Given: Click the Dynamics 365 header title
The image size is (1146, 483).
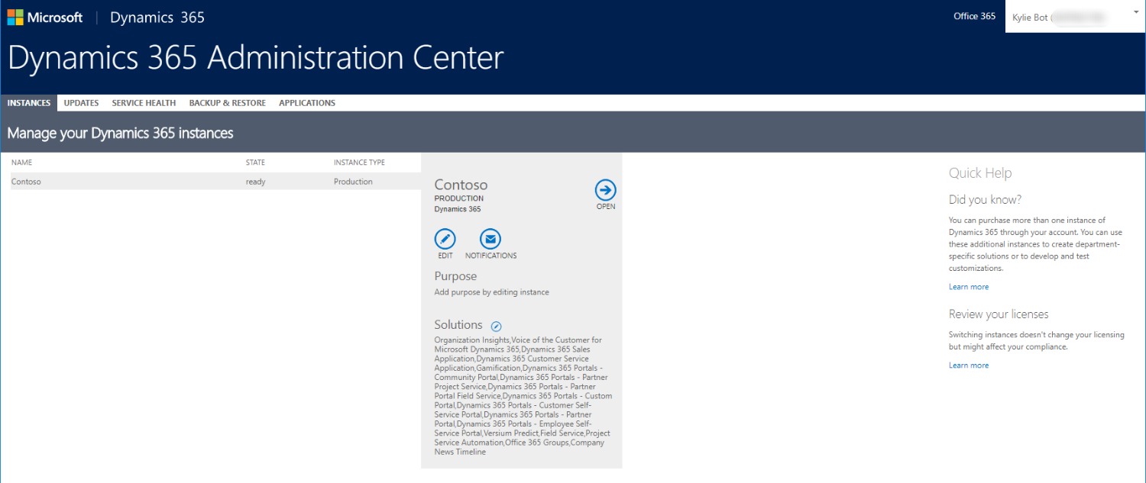Looking at the screenshot, I should 157,18.
